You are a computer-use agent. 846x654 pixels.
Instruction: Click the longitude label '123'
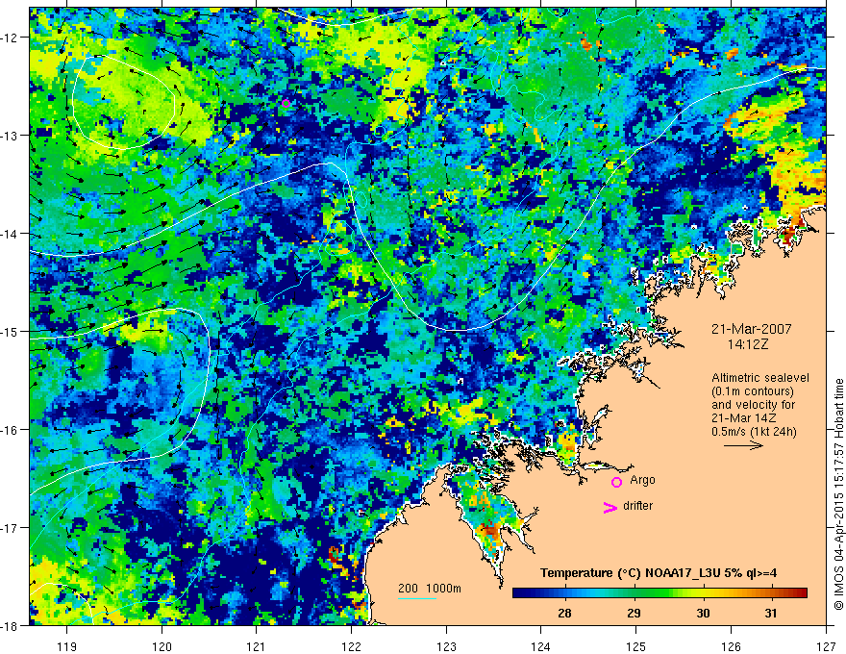click(x=446, y=646)
